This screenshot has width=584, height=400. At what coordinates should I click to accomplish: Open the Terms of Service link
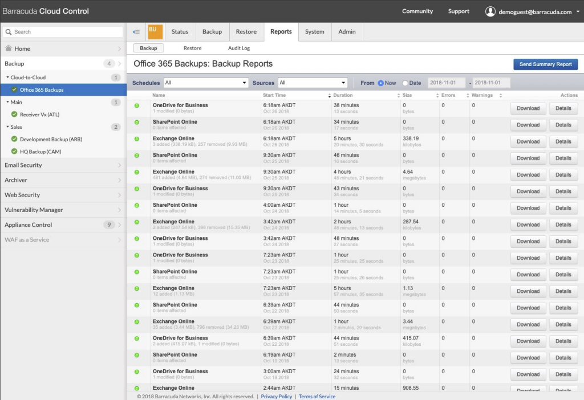click(317, 397)
